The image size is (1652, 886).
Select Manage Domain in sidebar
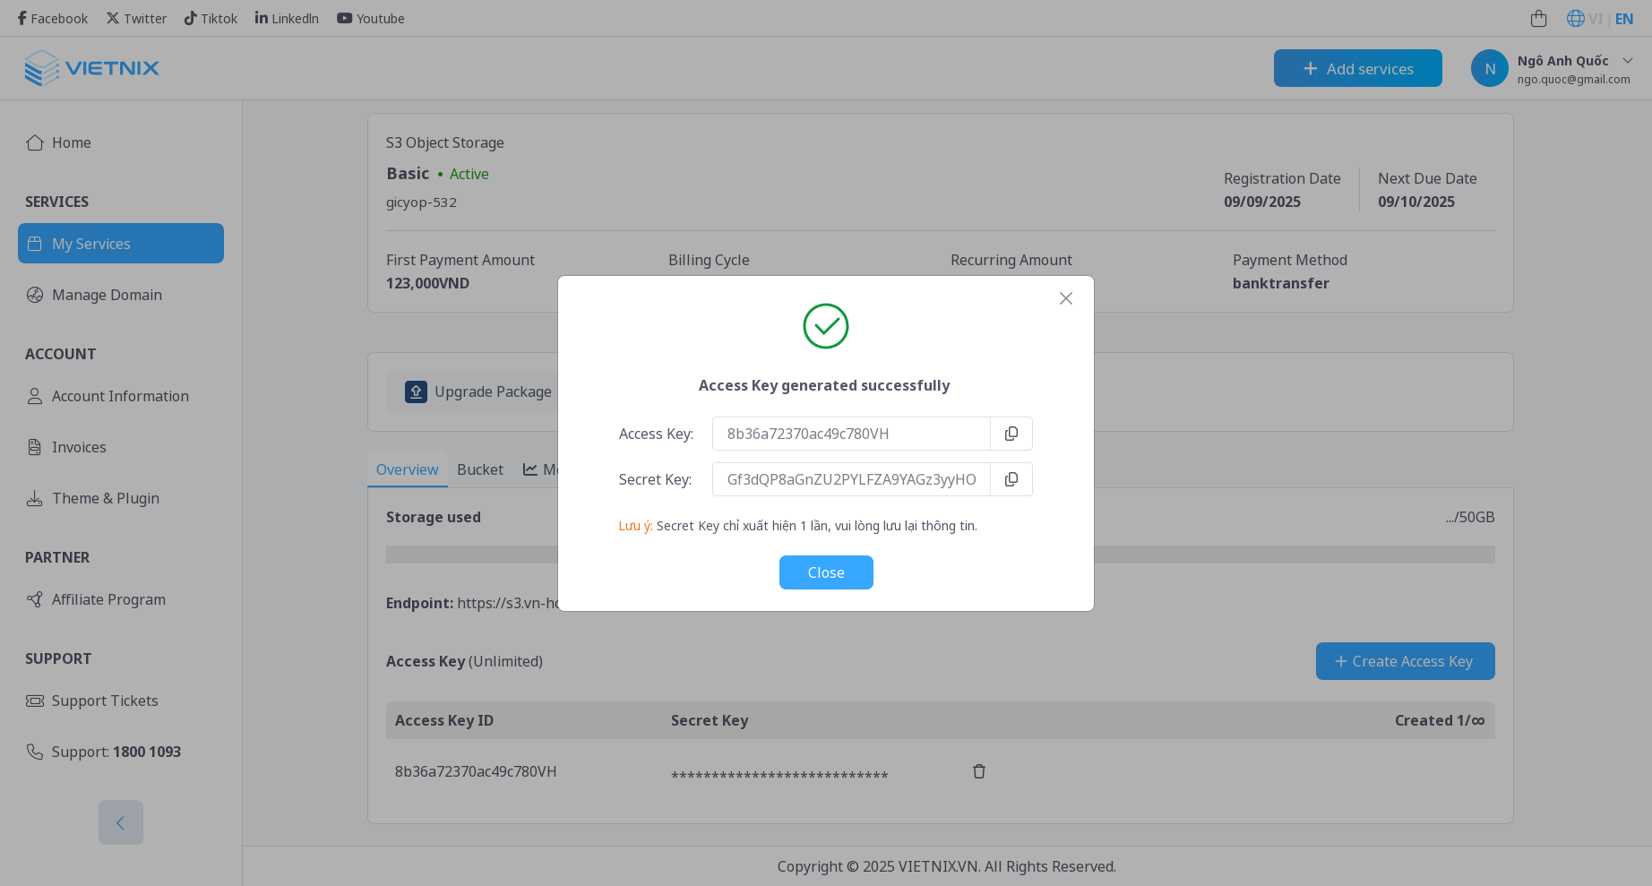(x=106, y=295)
